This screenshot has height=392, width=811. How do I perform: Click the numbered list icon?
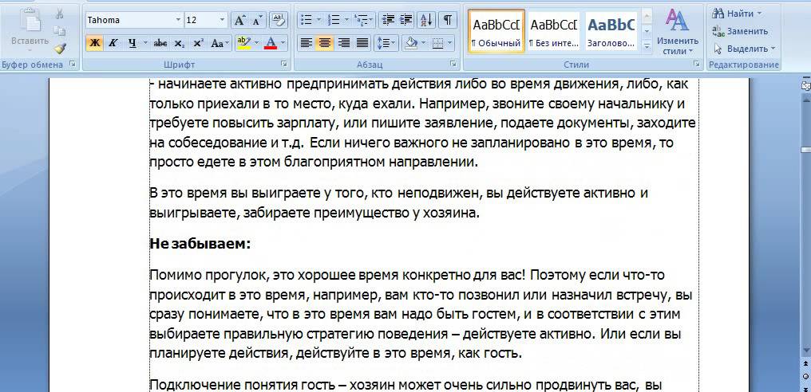[334, 20]
